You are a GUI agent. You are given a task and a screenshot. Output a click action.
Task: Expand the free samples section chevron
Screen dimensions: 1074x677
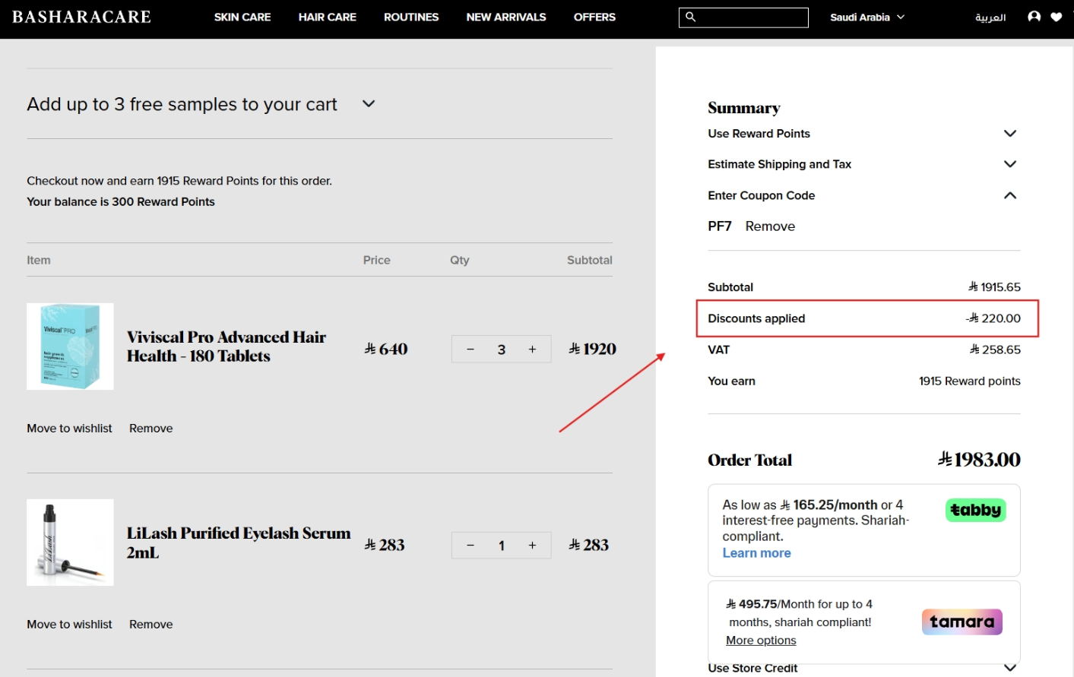pos(369,104)
